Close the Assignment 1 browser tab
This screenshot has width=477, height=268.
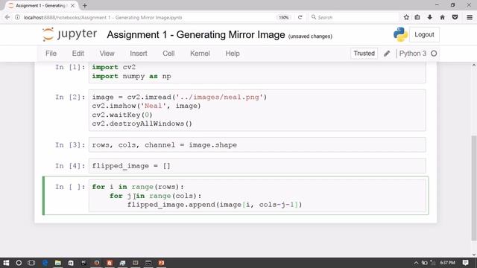pyautogui.click(x=73, y=5)
